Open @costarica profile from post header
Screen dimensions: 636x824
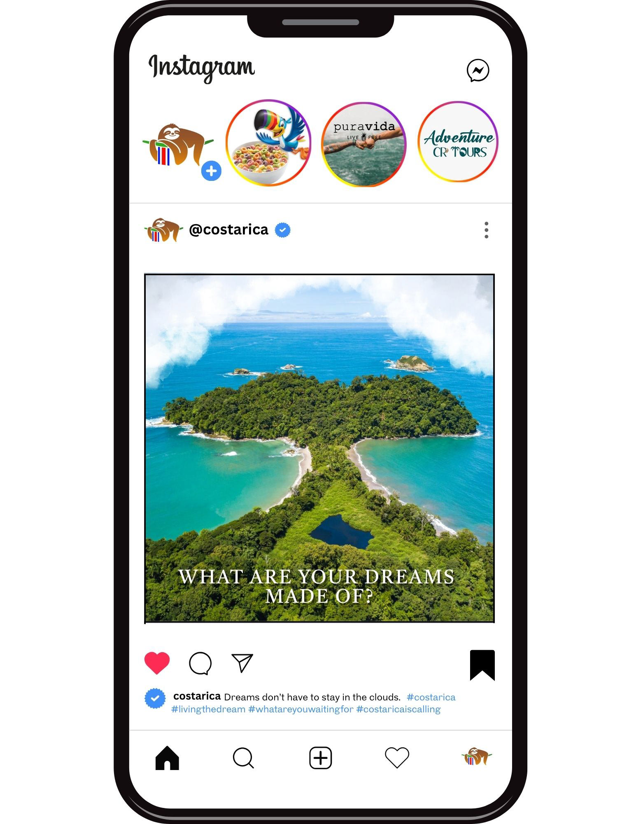(228, 229)
